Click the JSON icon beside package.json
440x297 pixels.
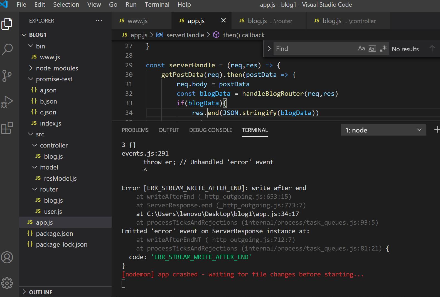click(x=30, y=233)
